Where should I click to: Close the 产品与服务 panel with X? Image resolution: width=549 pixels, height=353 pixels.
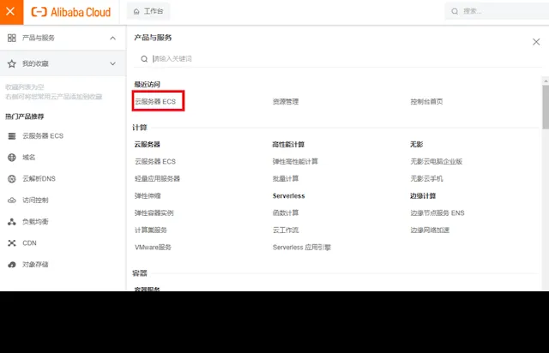point(536,42)
